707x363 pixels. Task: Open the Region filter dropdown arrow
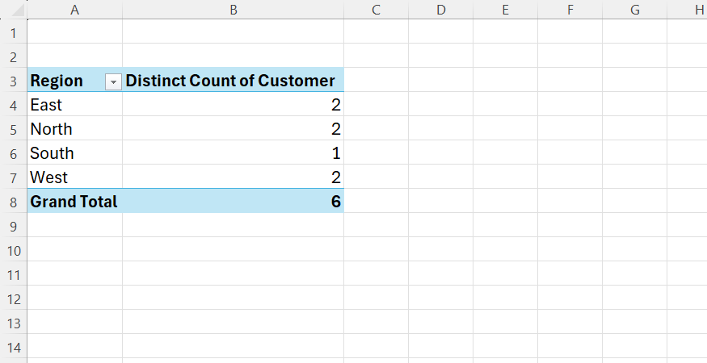click(113, 82)
